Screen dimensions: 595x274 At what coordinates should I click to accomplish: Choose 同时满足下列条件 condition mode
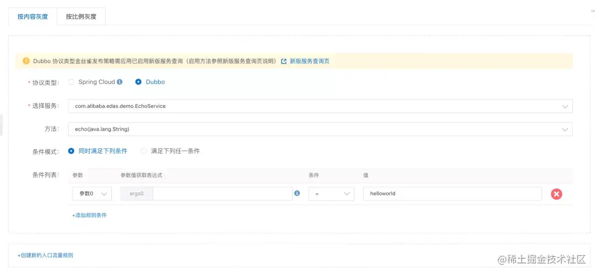tap(71, 151)
